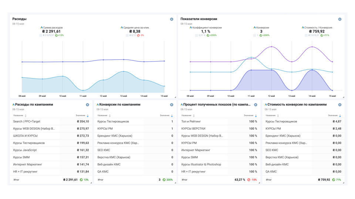This screenshot has height=199, width=355.
Task: Click the 13 май data point on the expenses area chart
Action: (x=124, y=71)
